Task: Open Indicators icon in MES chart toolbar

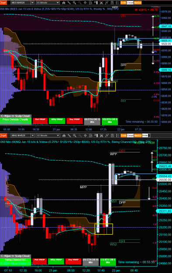Action: coord(107,3)
